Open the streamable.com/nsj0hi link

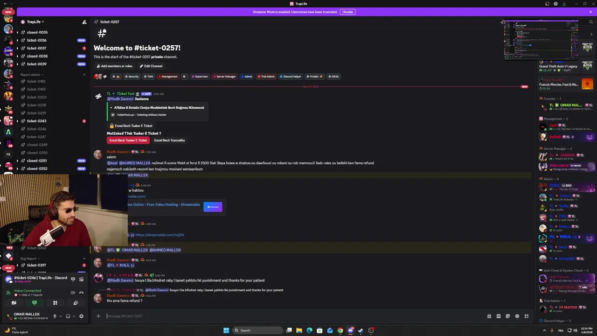(160, 235)
